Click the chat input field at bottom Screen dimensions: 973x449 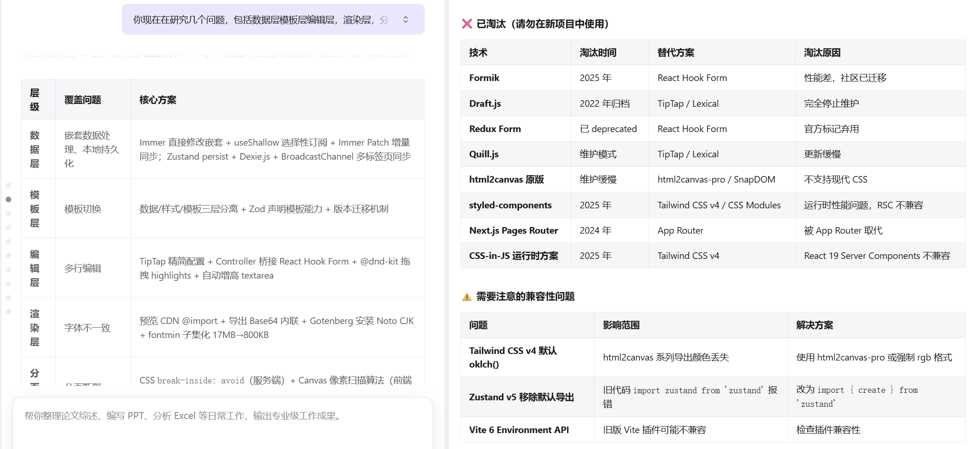[x=222, y=416]
